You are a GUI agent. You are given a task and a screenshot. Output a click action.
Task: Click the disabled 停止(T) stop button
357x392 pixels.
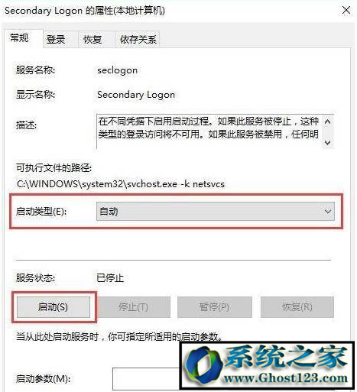click(134, 307)
